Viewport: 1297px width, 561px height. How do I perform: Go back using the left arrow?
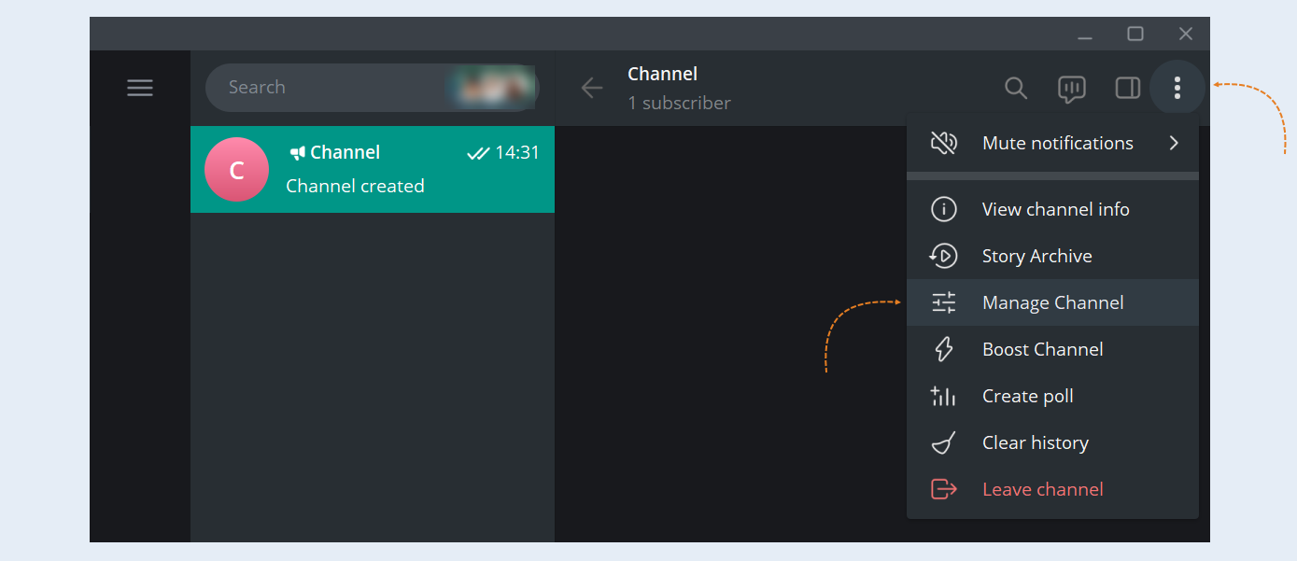592,88
